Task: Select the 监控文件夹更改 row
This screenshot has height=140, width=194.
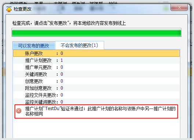Action: [x=96, y=95]
